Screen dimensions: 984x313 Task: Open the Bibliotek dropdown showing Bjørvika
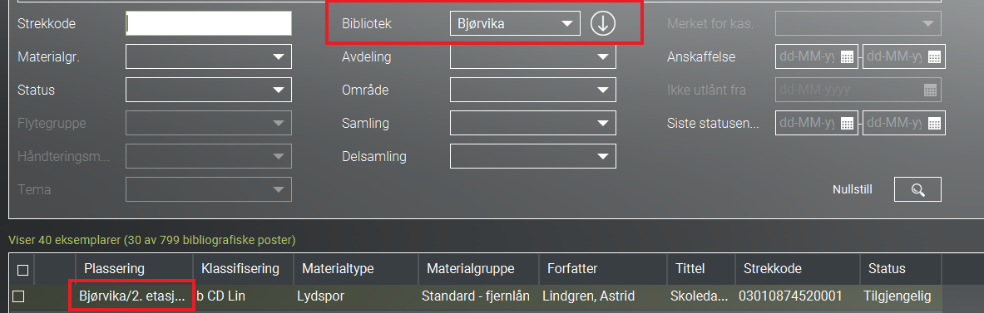[515, 24]
